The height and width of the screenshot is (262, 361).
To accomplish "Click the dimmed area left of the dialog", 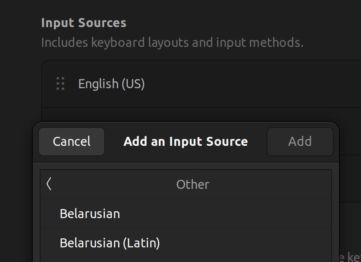I will [17, 194].
